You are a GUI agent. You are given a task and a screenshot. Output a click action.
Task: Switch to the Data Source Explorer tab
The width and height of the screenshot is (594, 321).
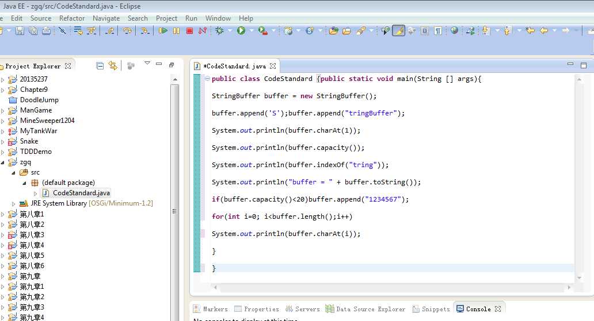365,309
